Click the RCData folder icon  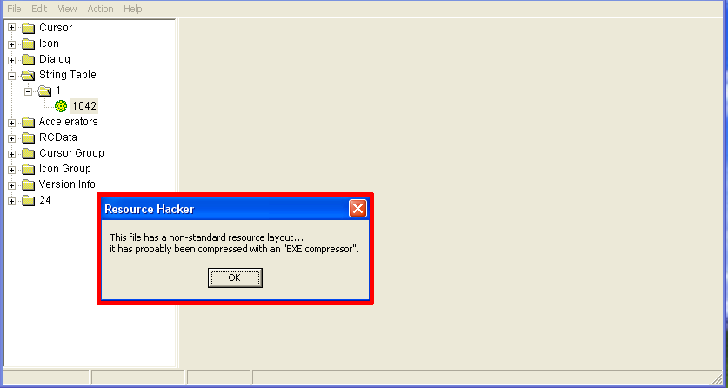click(29, 137)
